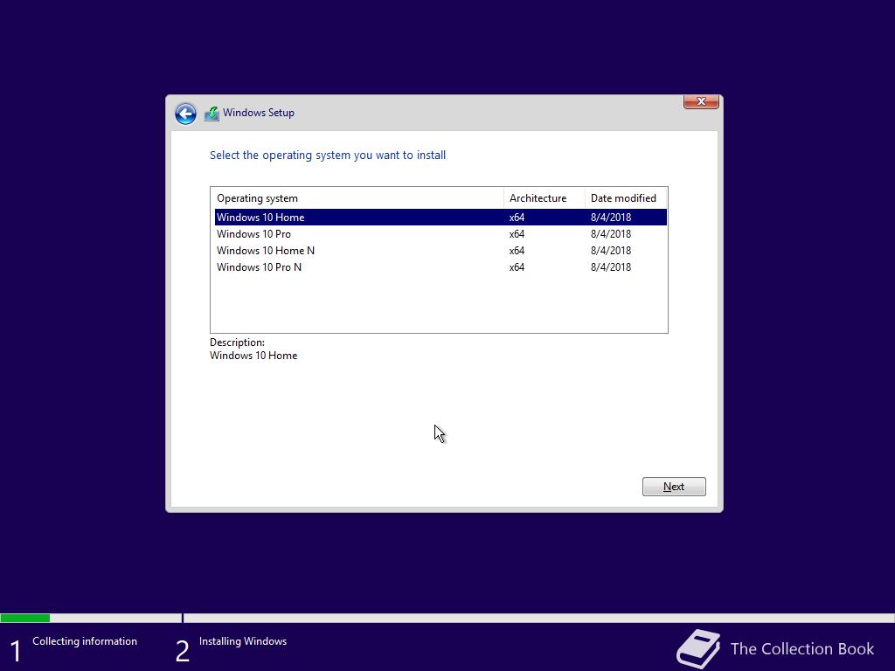Viewport: 895px width, 671px height.
Task: Click the Date modified column header
Action: point(626,198)
